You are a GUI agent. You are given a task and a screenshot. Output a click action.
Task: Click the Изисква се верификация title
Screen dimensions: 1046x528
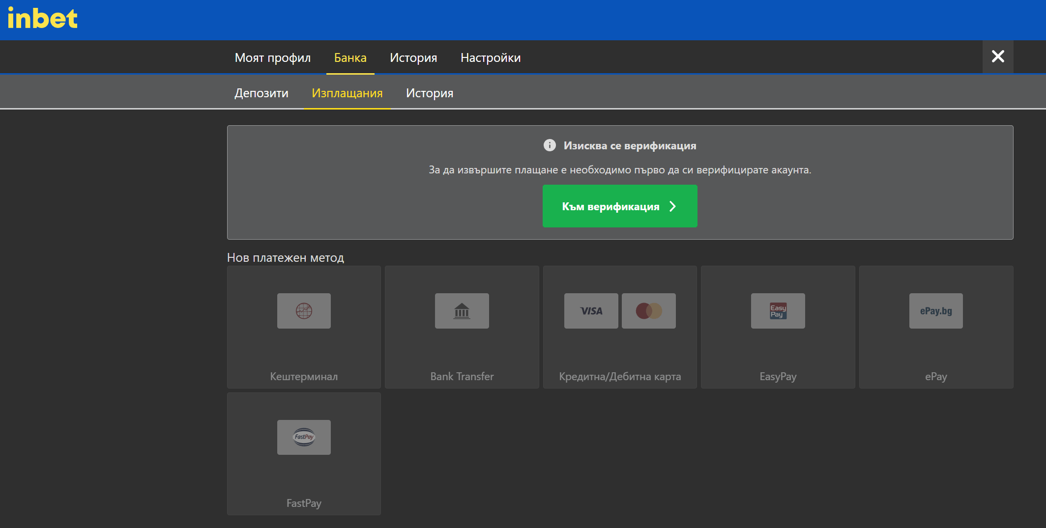pos(630,145)
